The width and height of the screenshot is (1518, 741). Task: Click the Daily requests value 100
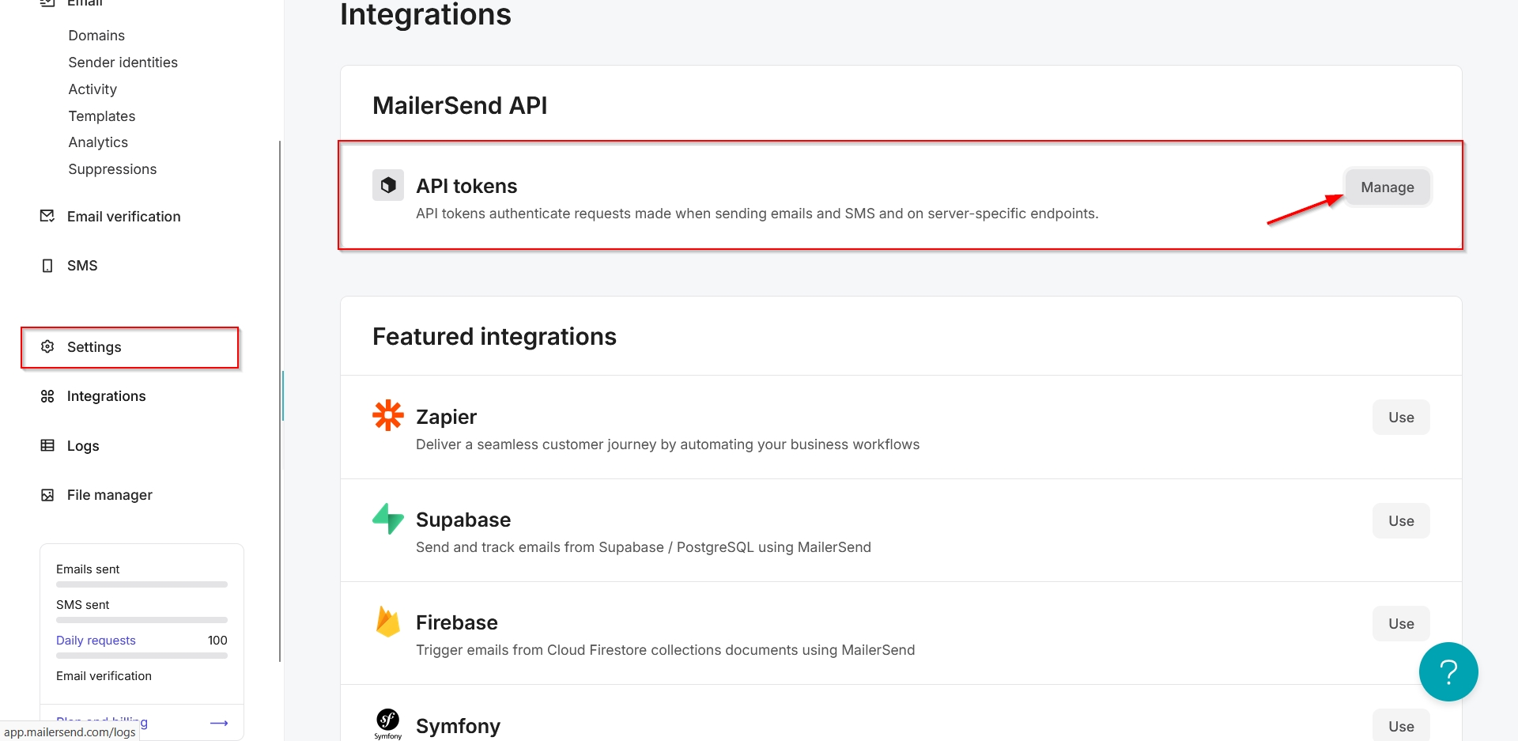tap(217, 641)
